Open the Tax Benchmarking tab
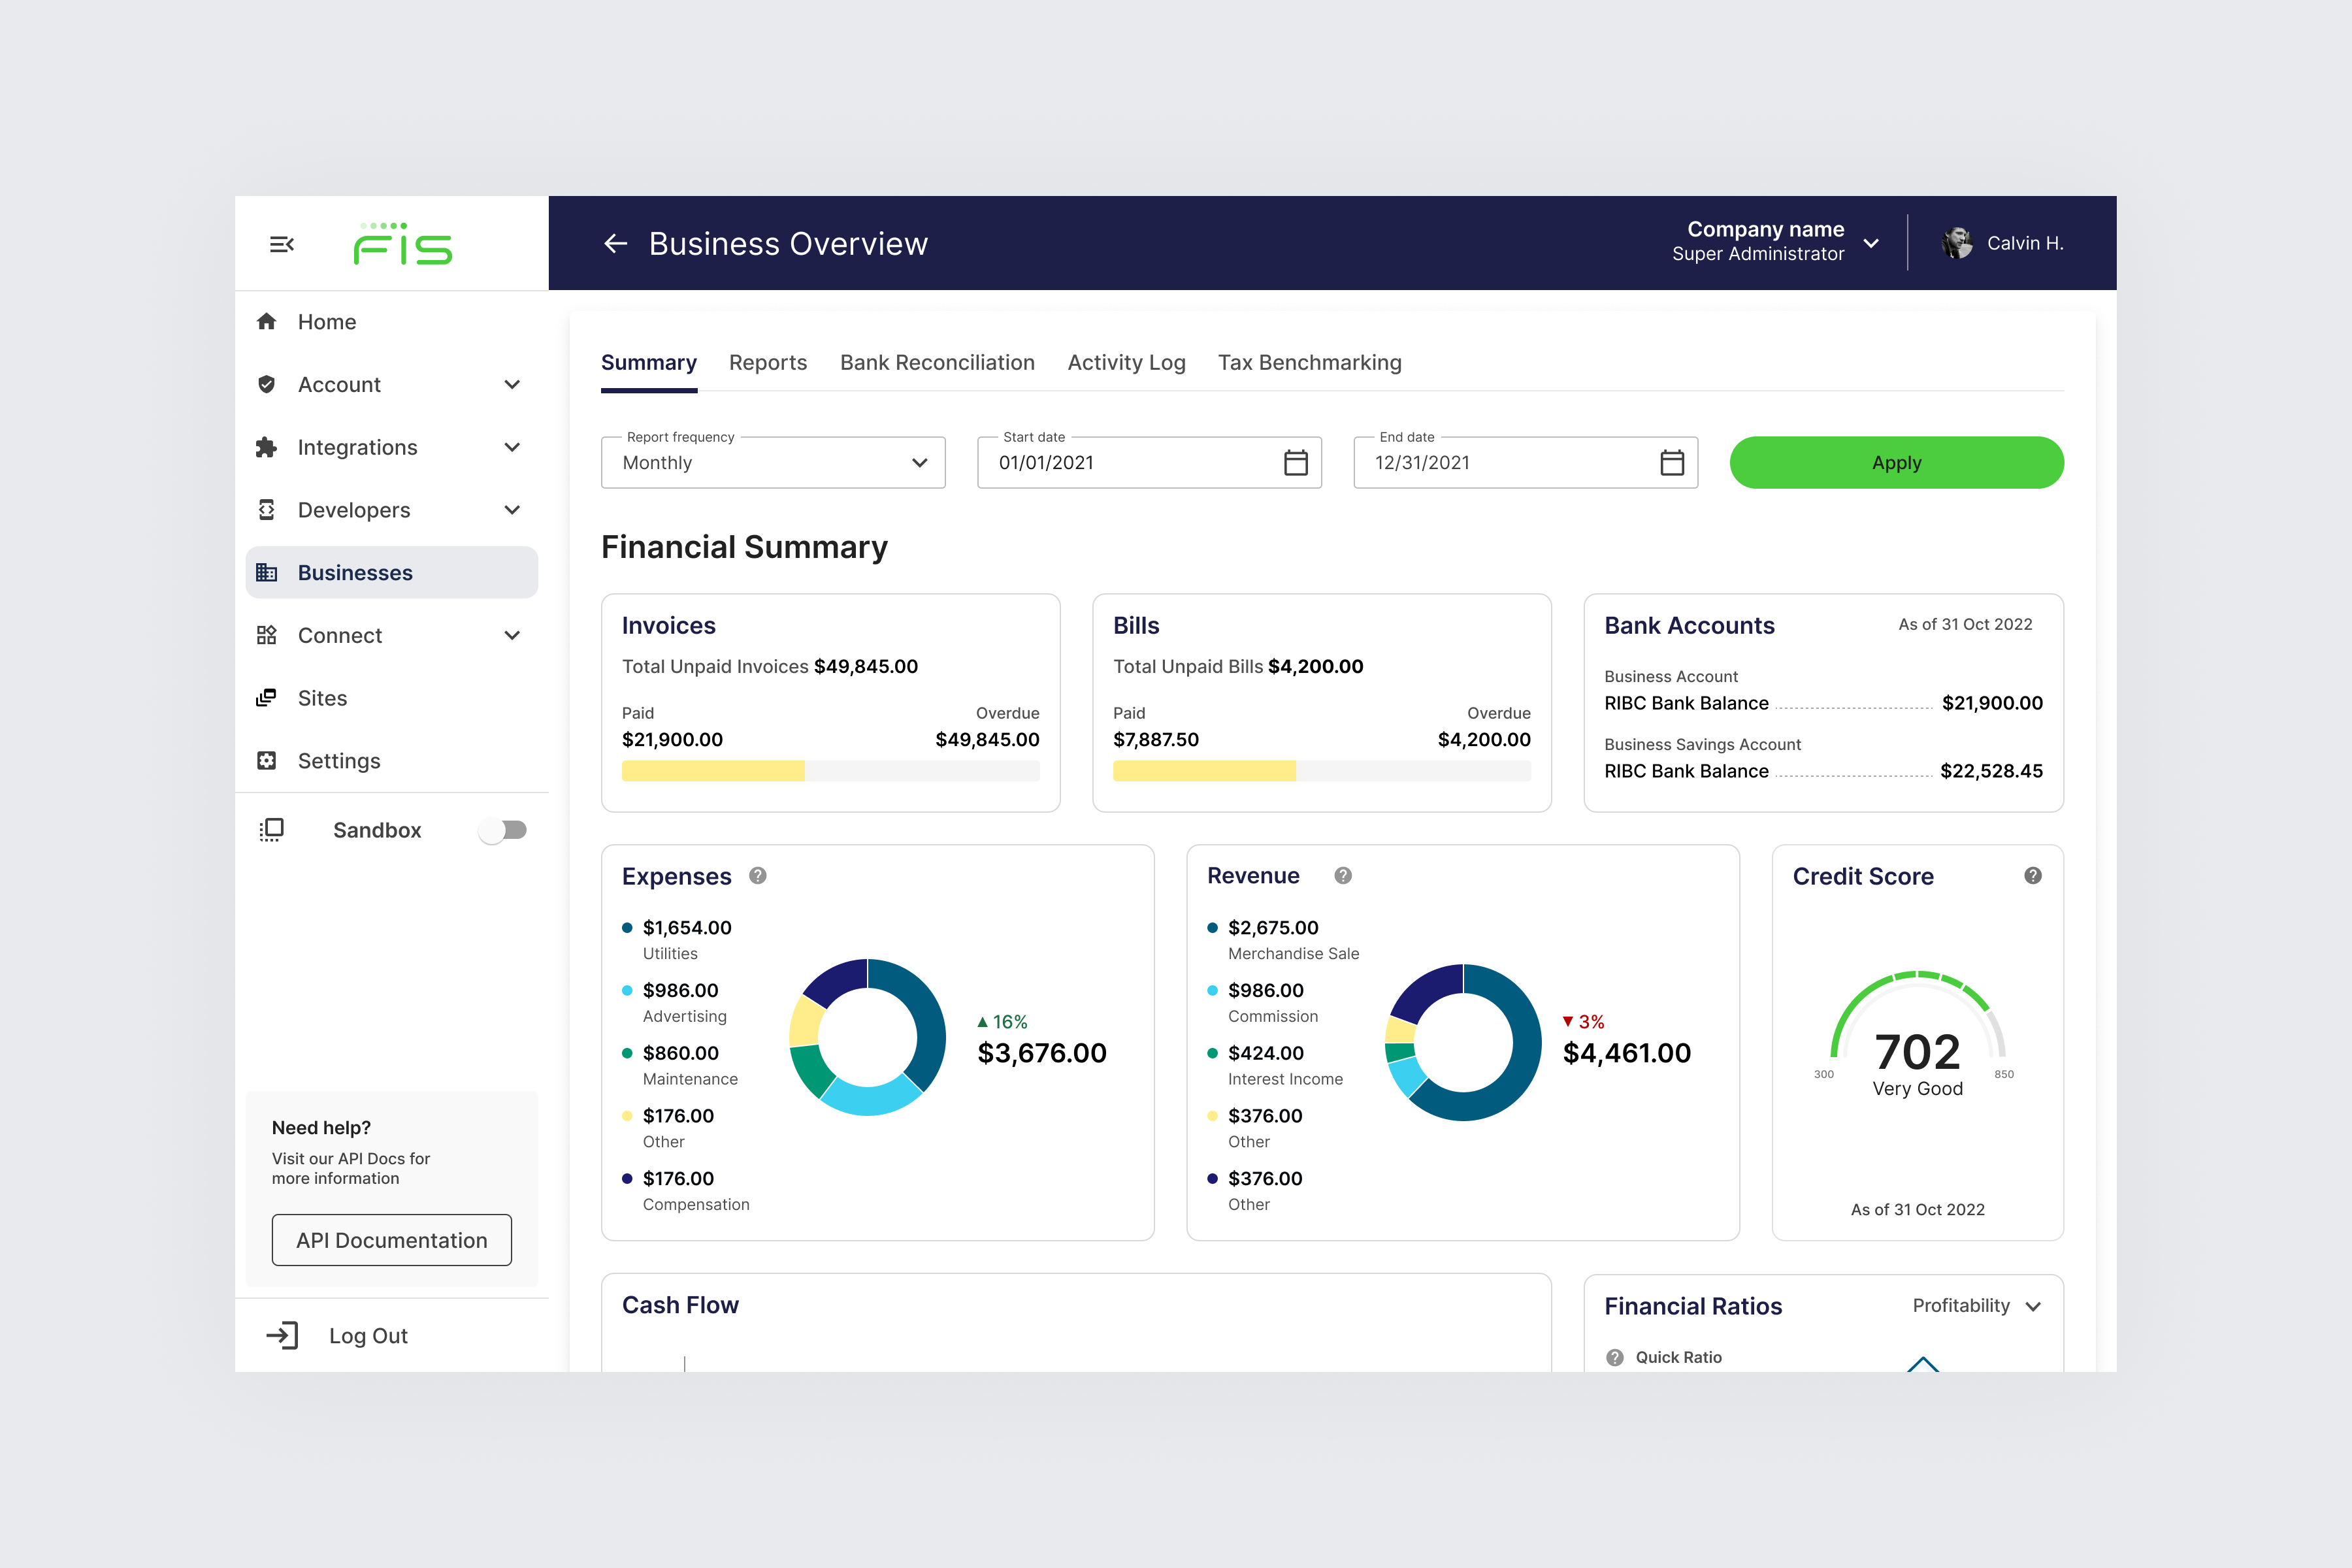 (1309, 363)
